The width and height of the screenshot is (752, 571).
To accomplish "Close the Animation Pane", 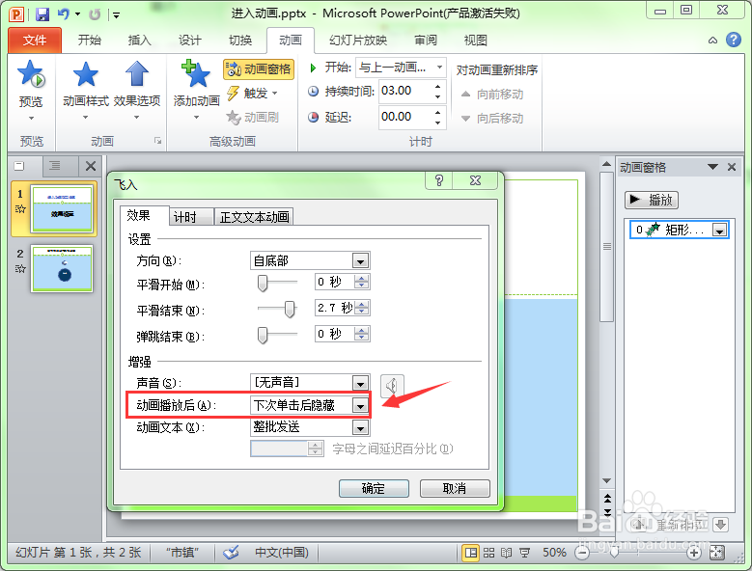I will (x=732, y=167).
